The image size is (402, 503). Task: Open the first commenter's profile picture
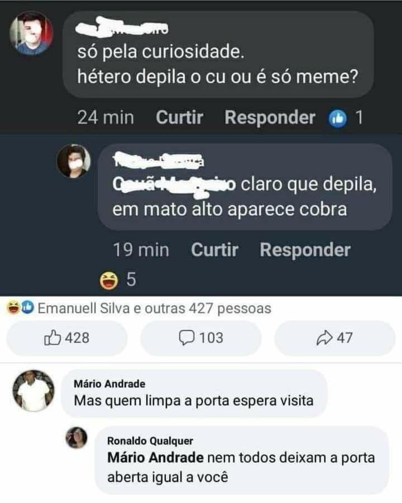pyautogui.click(x=31, y=32)
